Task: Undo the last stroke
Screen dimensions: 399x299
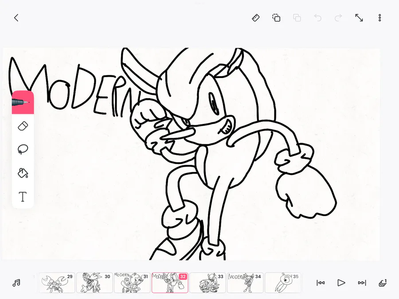Action: pyautogui.click(x=317, y=18)
